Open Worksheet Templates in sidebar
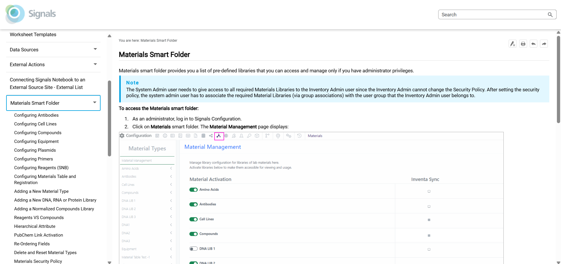 point(33,34)
